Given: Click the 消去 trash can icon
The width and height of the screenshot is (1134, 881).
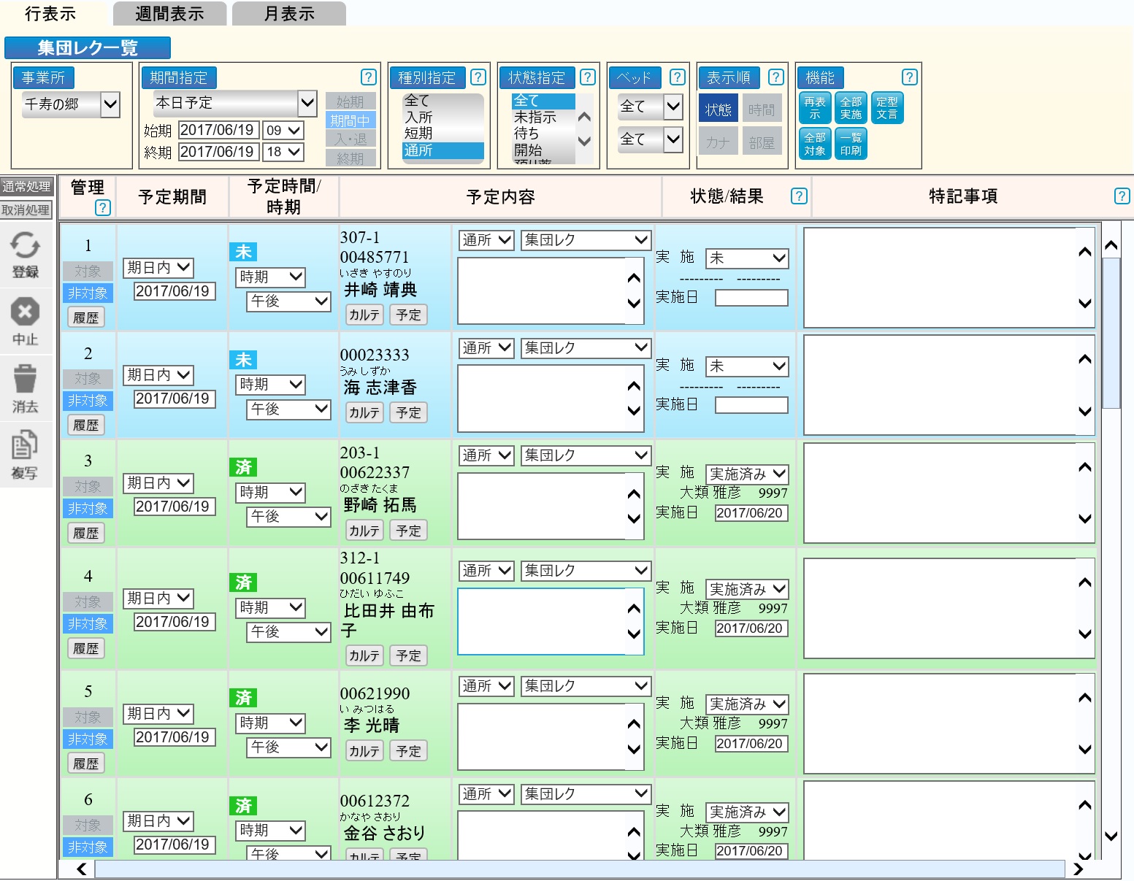Looking at the screenshot, I should [x=25, y=380].
